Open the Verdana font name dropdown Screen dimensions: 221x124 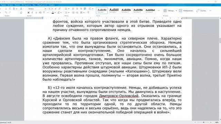tap(45, 9)
